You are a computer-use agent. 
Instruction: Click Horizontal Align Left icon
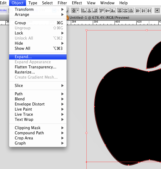[83, 10]
